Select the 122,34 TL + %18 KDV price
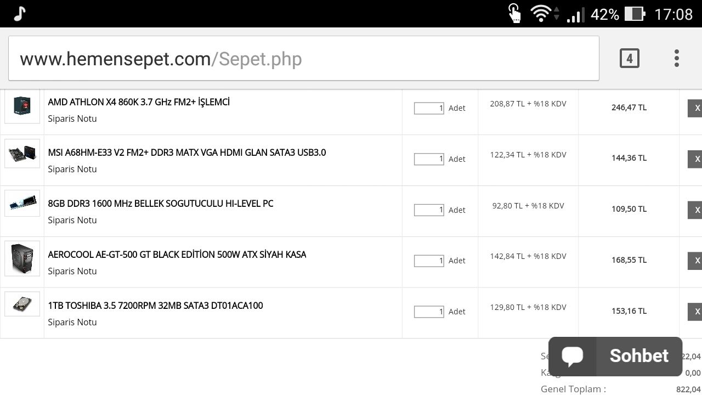 pyautogui.click(x=528, y=155)
